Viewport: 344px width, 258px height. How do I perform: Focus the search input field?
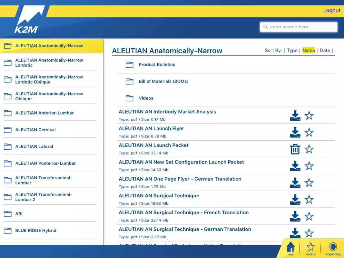pyautogui.click(x=299, y=27)
